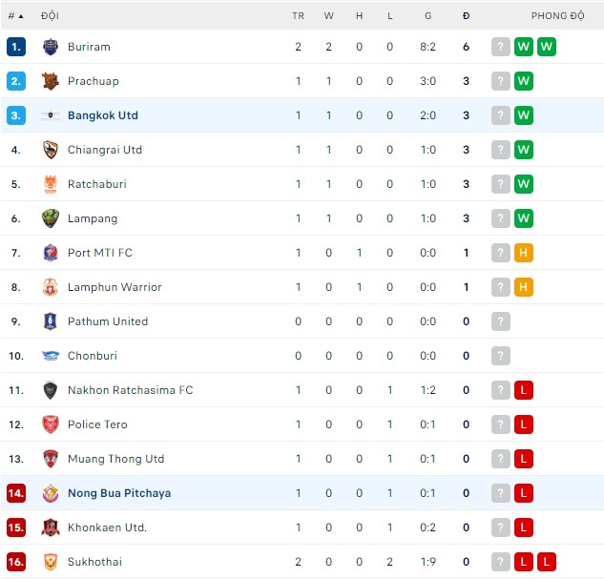Open the Bangkok Utd team link
Screen dimensions: 604x579
tap(103, 115)
